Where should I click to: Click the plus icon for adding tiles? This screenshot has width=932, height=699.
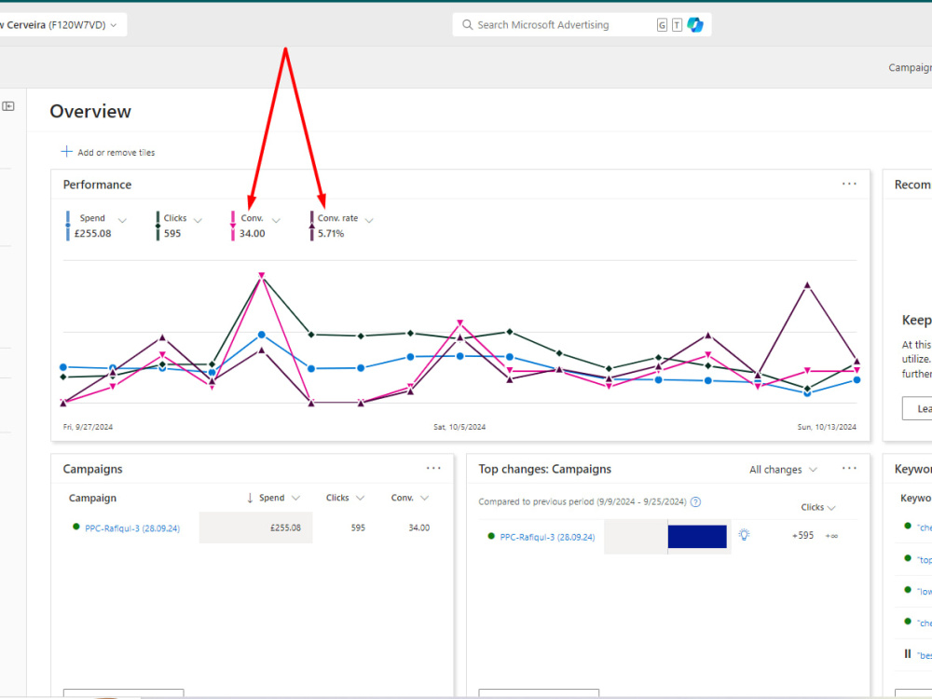coord(66,152)
